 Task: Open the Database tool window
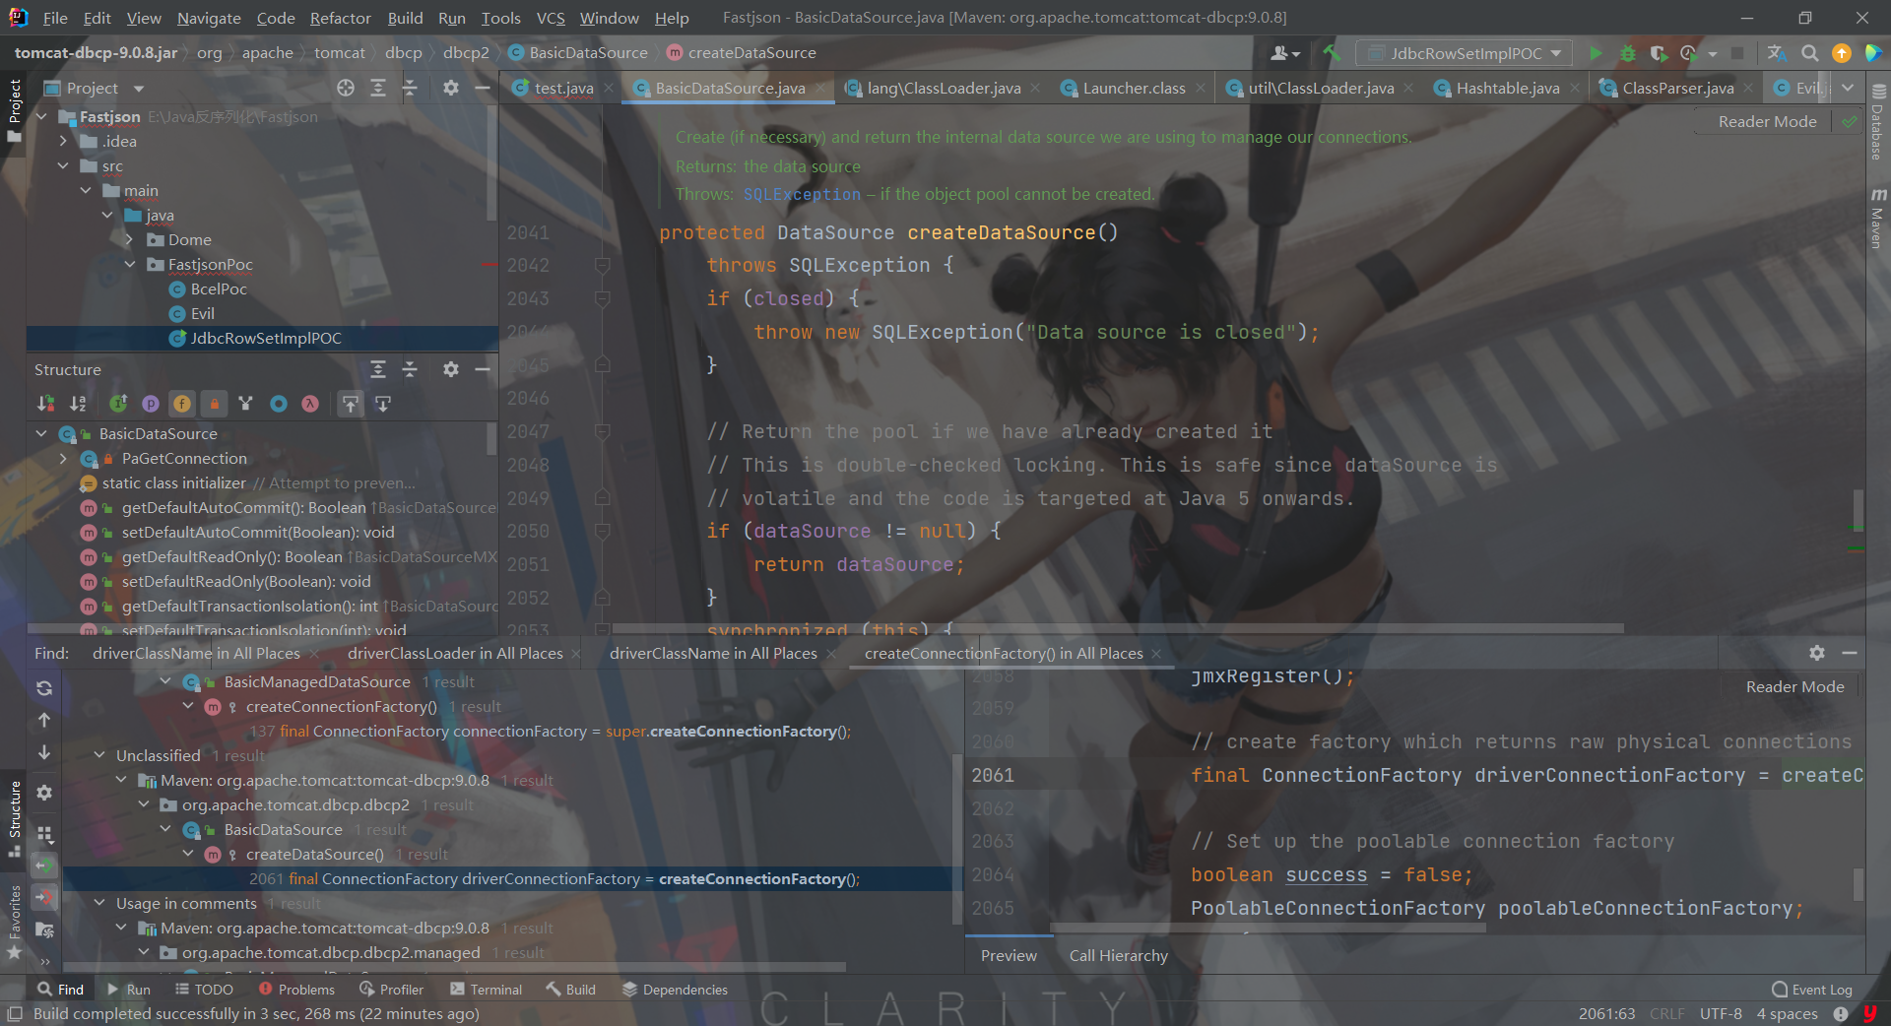click(x=1878, y=123)
